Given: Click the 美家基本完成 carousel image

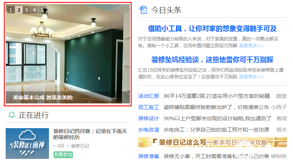Looking at the screenshot, I should coord(68,54).
